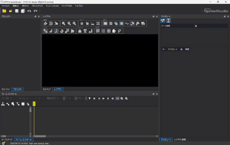Jump to last frame button
This screenshot has height=145, width=230.
pyautogui.click(x=113, y=98)
